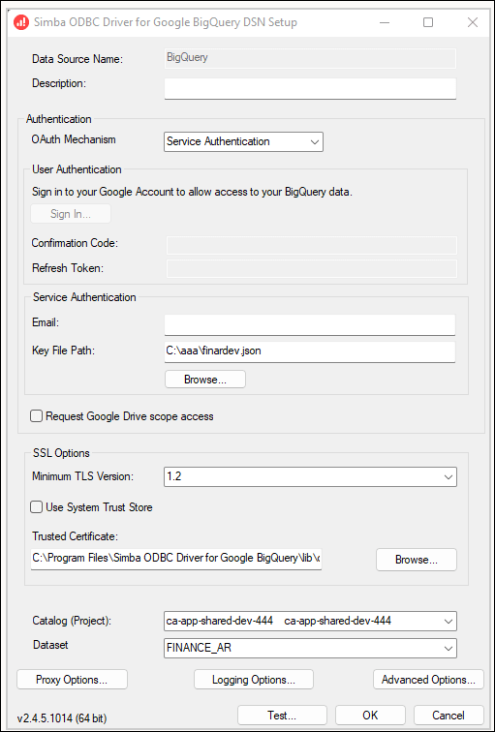
Task: Click the Simba driver logo in title bar
Action: click(21, 22)
